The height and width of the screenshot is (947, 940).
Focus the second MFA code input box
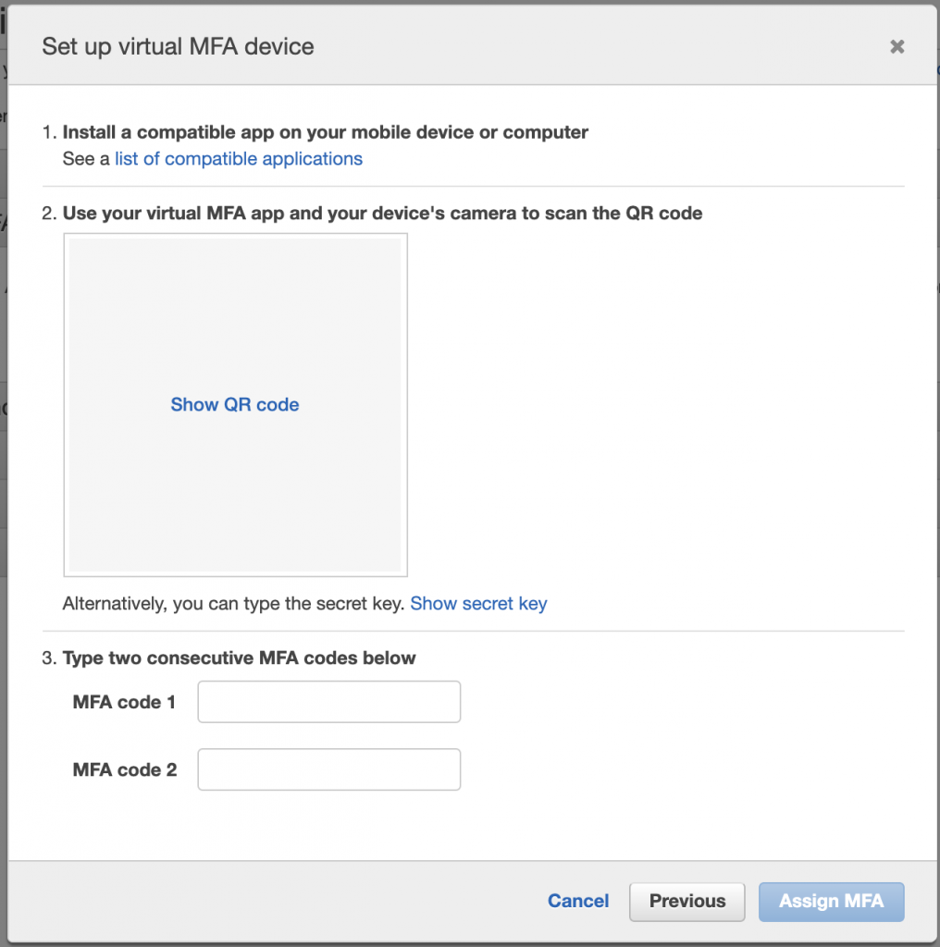(x=328, y=769)
